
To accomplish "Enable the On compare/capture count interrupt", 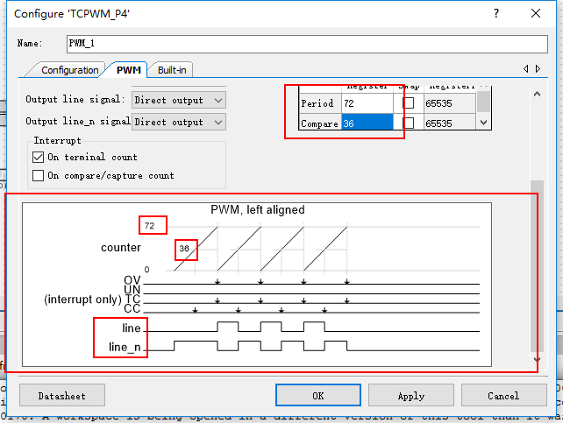I will point(38,176).
